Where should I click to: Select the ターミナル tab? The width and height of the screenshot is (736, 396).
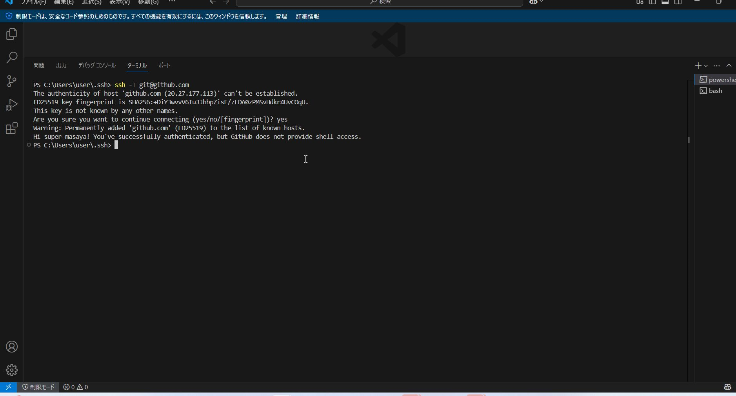pyautogui.click(x=137, y=65)
